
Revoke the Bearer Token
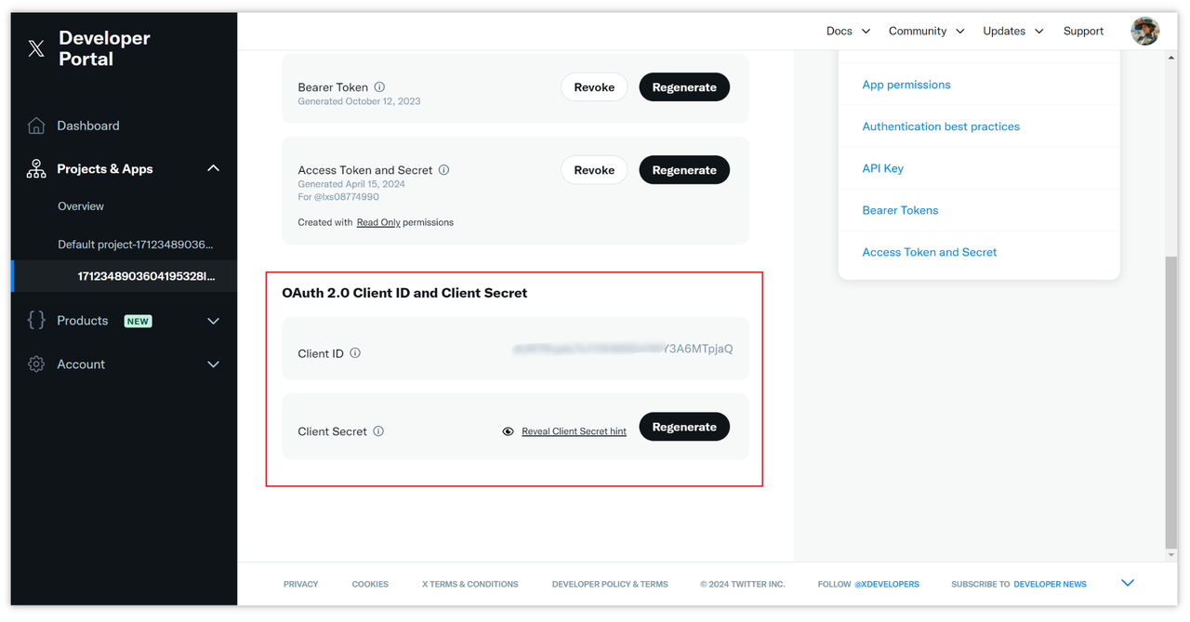(594, 87)
